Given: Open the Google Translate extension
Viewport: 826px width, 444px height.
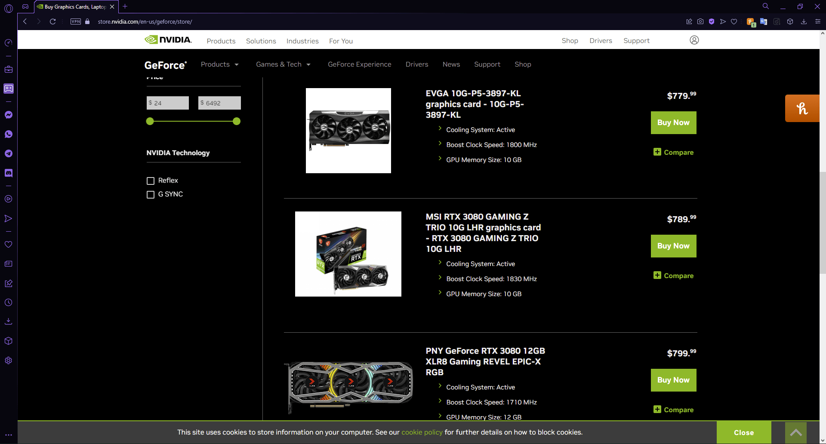Looking at the screenshot, I should 764,21.
